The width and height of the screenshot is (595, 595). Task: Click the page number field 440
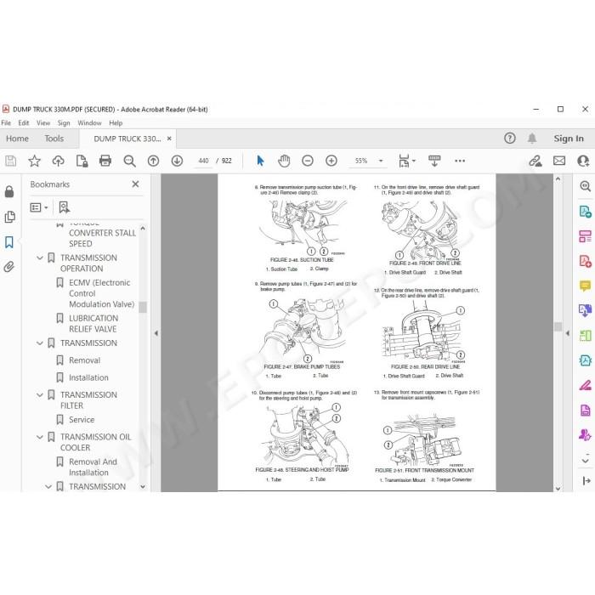pos(203,161)
